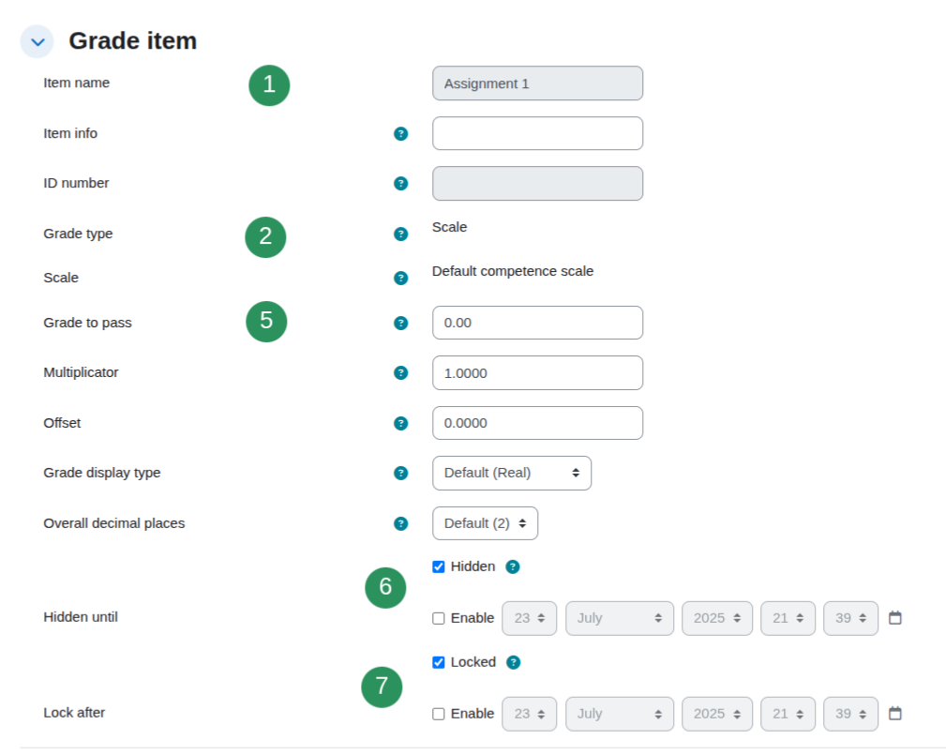Open help icon next to Hidden checkbox

pos(512,566)
